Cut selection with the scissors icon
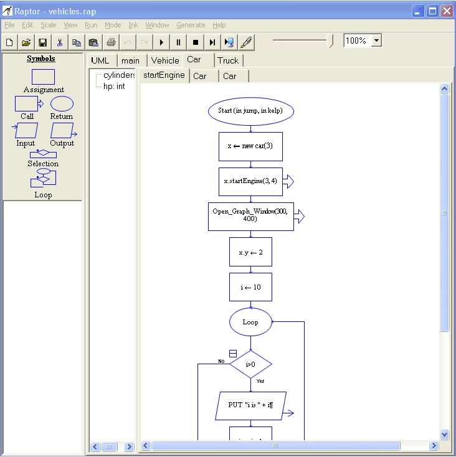The width and height of the screenshot is (456, 457). click(x=60, y=42)
